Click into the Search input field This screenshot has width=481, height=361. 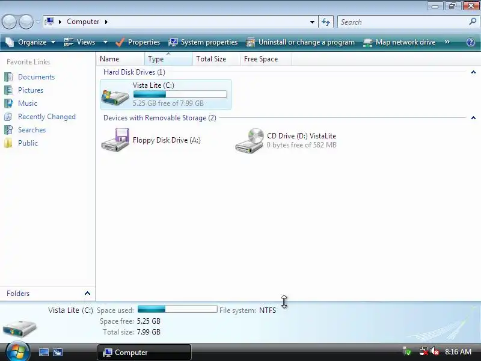[402, 22]
